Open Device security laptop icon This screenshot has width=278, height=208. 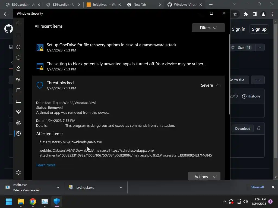[18, 101]
